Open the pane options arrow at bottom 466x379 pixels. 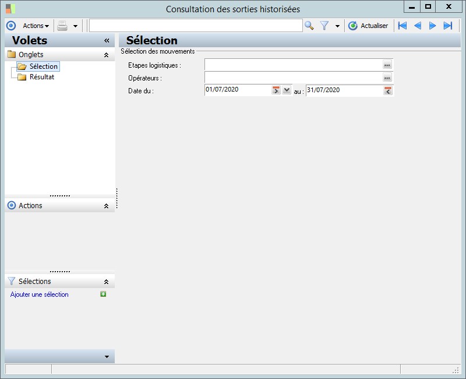point(107,357)
